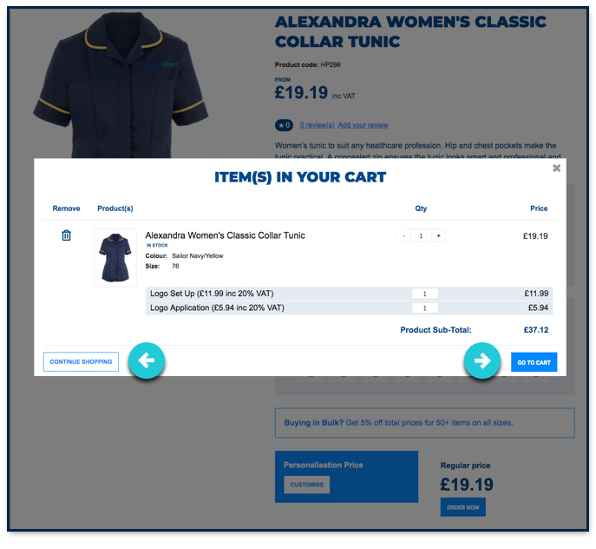This screenshot has width=596, height=549.
Task: Open the tunic thumbnail in the cart
Action: click(115, 257)
